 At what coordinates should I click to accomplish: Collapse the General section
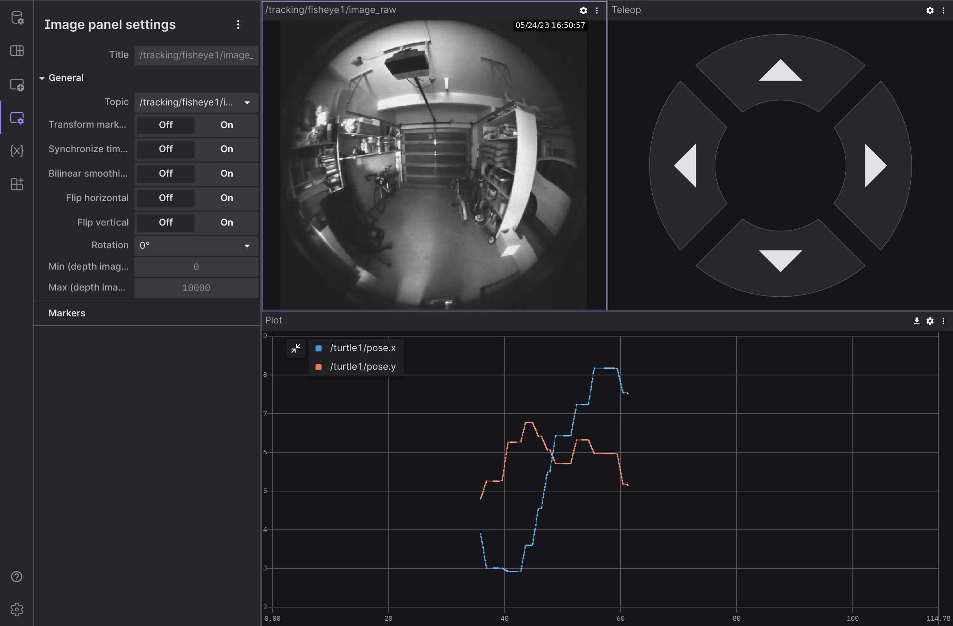pos(42,78)
